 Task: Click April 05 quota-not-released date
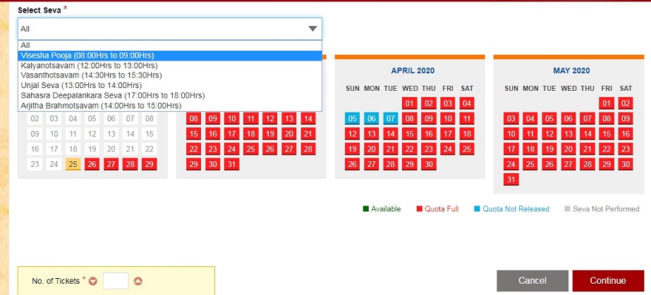353,119
